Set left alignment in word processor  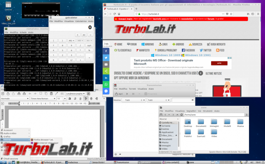point(86,98)
